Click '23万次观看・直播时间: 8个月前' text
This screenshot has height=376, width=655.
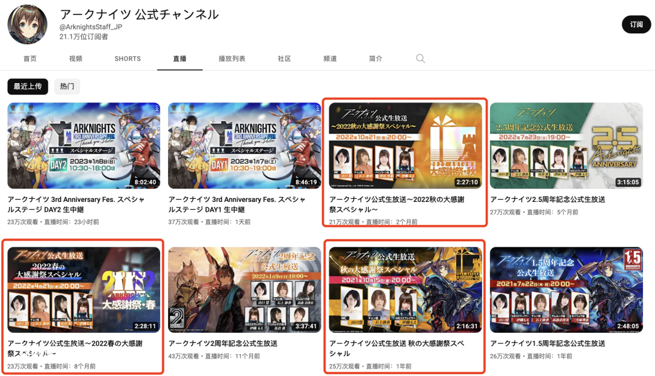(52, 366)
